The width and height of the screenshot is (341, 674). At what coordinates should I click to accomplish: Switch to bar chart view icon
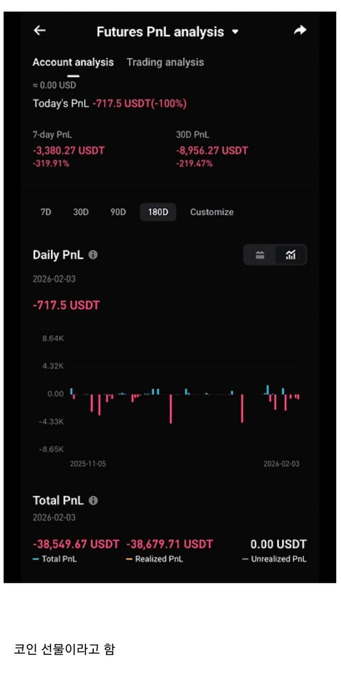coord(290,255)
